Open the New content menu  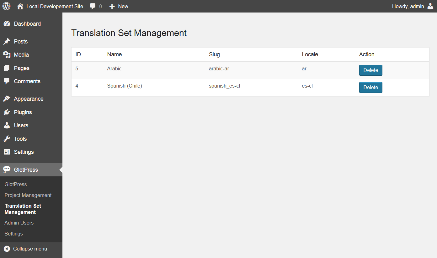click(x=123, y=6)
